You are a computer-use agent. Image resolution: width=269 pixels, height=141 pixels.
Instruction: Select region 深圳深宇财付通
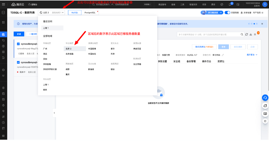coord(50,69)
